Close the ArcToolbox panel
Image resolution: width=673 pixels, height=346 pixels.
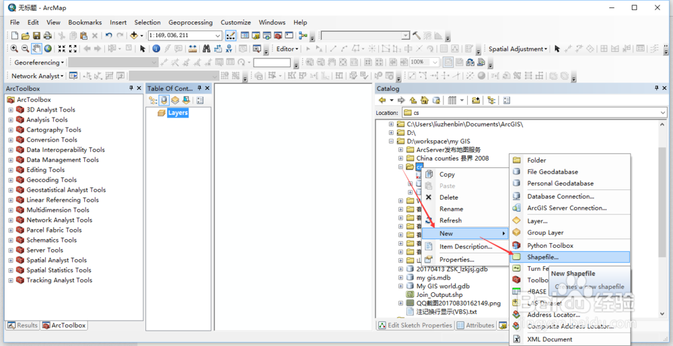tap(139, 88)
